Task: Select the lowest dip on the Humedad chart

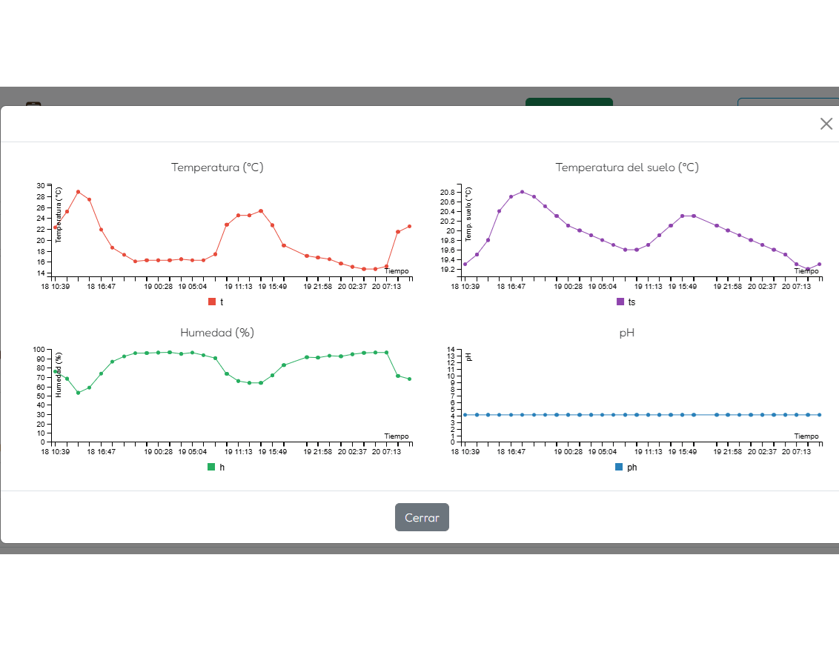Action: point(79,392)
